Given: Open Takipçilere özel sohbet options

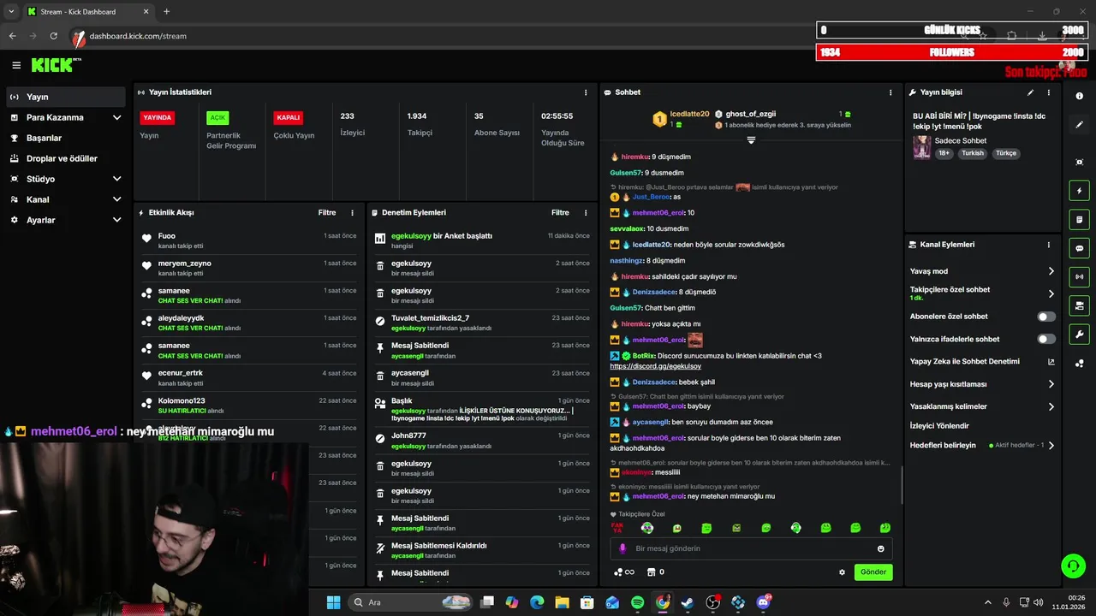Looking at the screenshot, I should point(982,293).
